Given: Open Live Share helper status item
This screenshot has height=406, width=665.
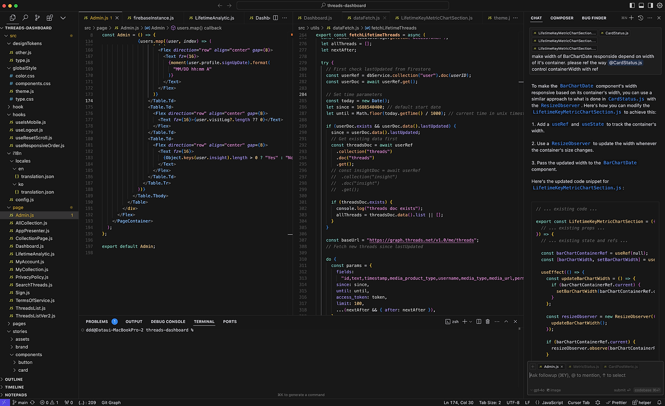Looking at the screenshot, I should click(641, 402).
